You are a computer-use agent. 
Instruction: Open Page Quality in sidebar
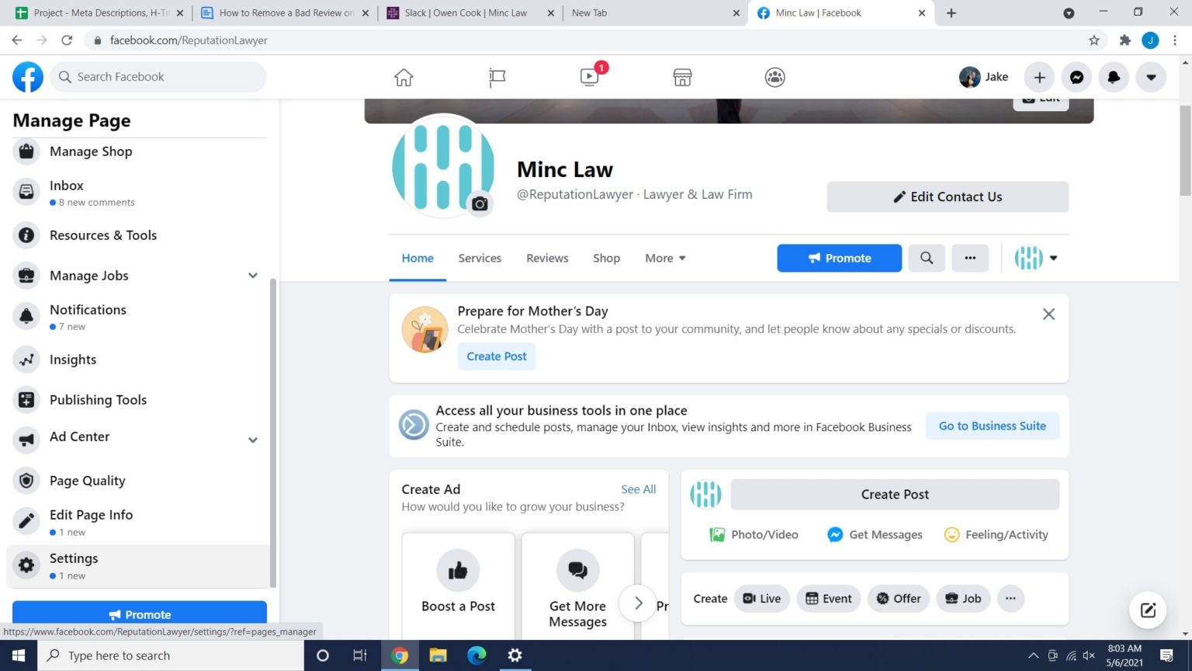pyautogui.click(x=140, y=481)
